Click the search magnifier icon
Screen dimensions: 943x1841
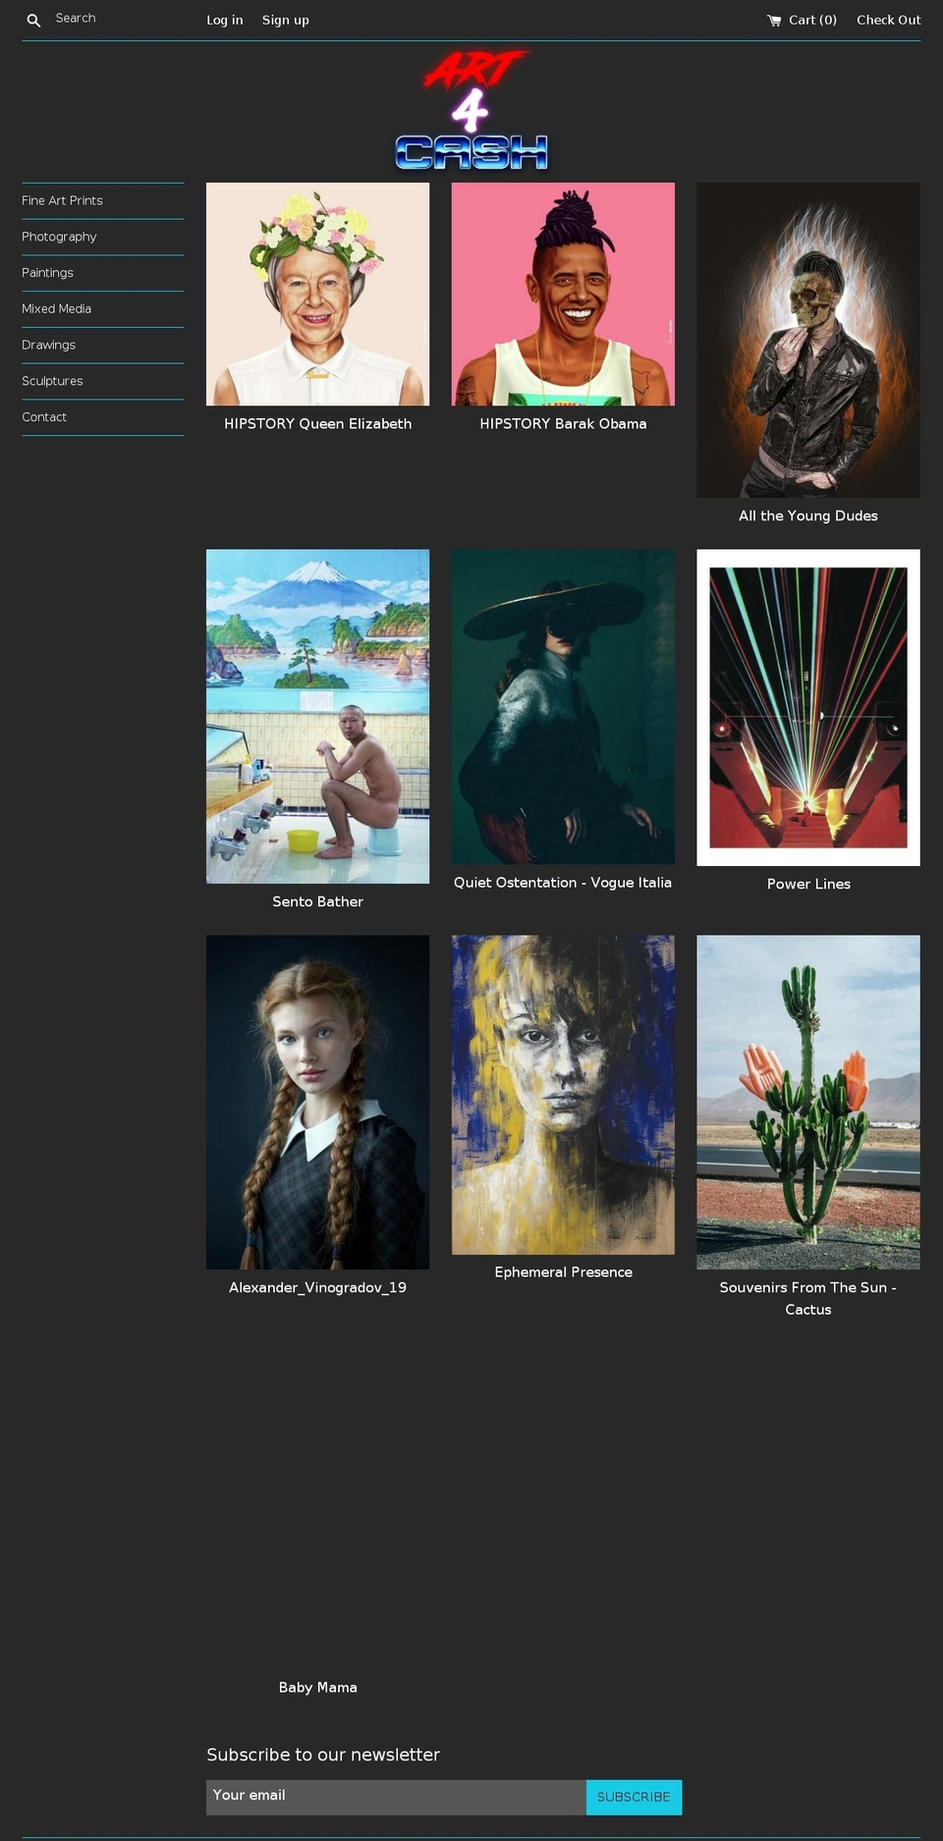tap(33, 20)
